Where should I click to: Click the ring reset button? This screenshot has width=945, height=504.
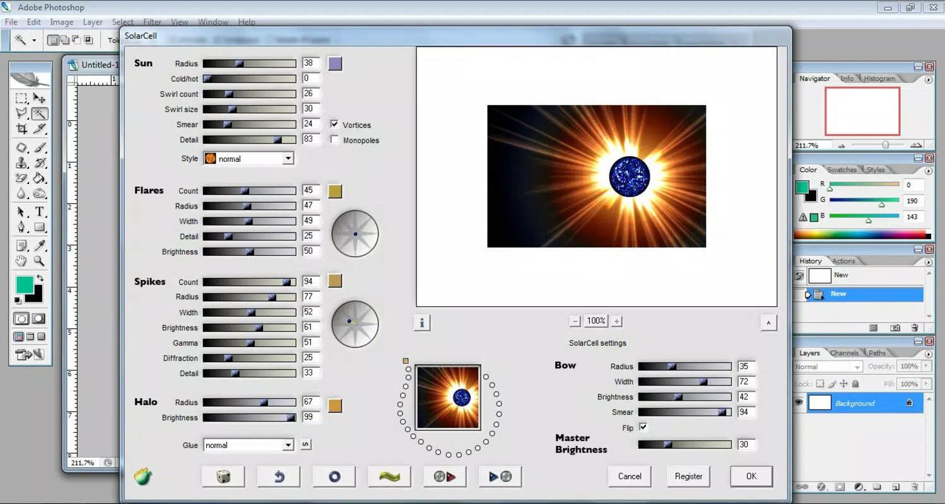tap(334, 476)
